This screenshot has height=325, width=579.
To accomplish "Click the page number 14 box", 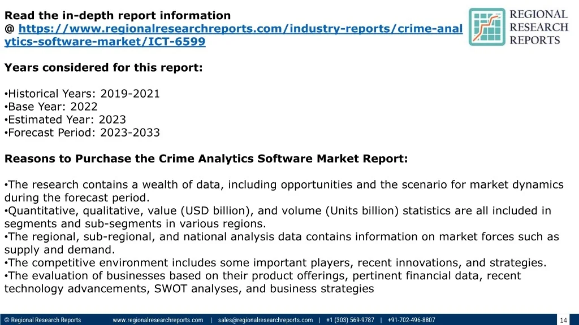I will coord(563,319).
